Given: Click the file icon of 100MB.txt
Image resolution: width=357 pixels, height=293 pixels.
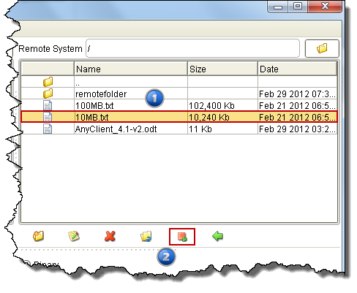Looking at the screenshot, I should click(x=48, y=106).
